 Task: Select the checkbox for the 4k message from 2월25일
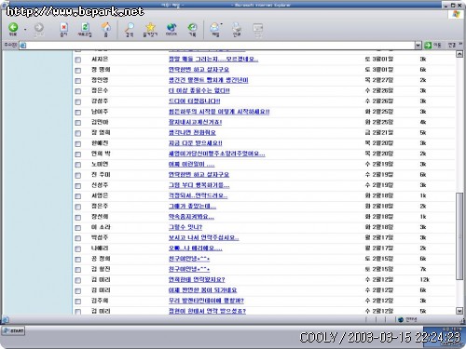point(78,123)
